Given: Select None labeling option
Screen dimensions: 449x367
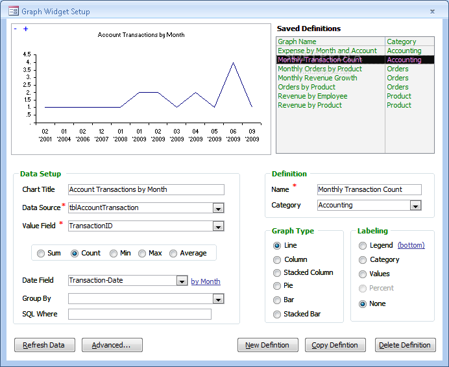Looking at the screenshot, I should point(363,303).
